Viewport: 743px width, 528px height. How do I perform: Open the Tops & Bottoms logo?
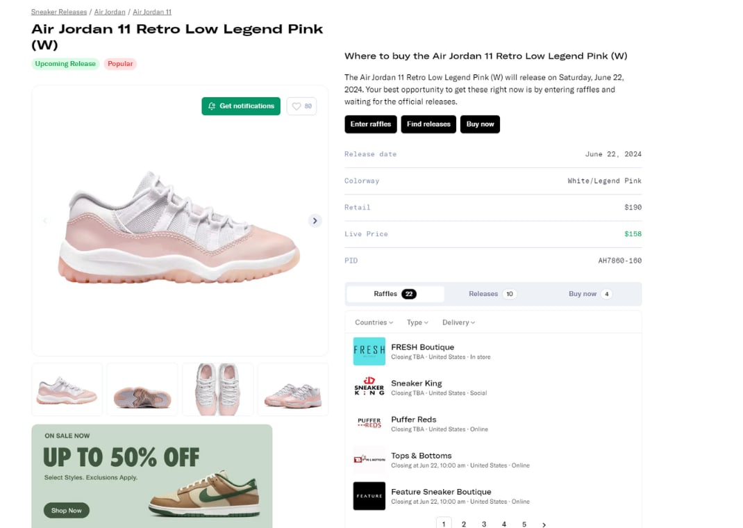[x=369, y=460]
